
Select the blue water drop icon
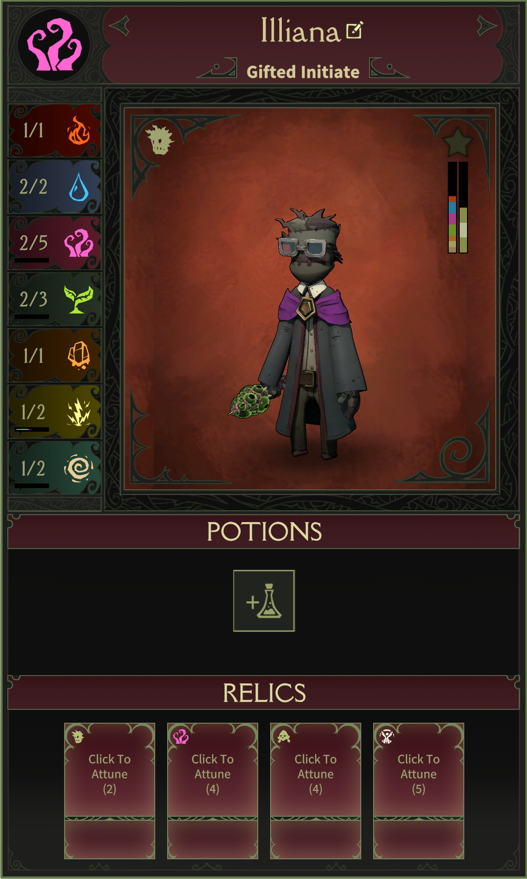pyautogui.click(x=79, y=187)
